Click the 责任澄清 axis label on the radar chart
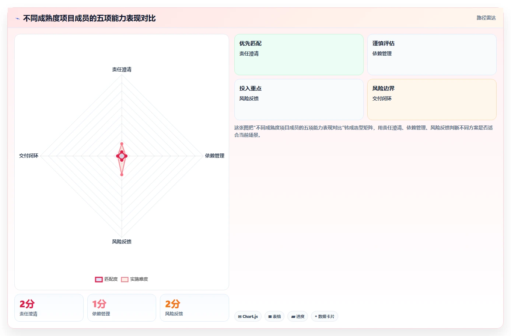 (x=122, y=69)
